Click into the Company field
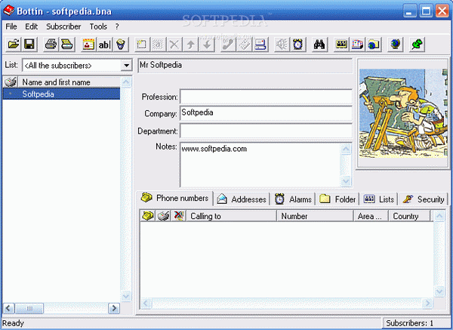This screenshot has height=330, width=453. pyautogui.click(x=266, y=113)
